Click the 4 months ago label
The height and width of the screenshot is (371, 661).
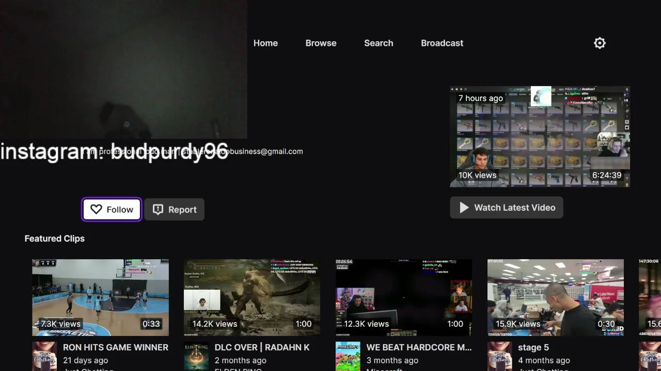coord(544,360)
